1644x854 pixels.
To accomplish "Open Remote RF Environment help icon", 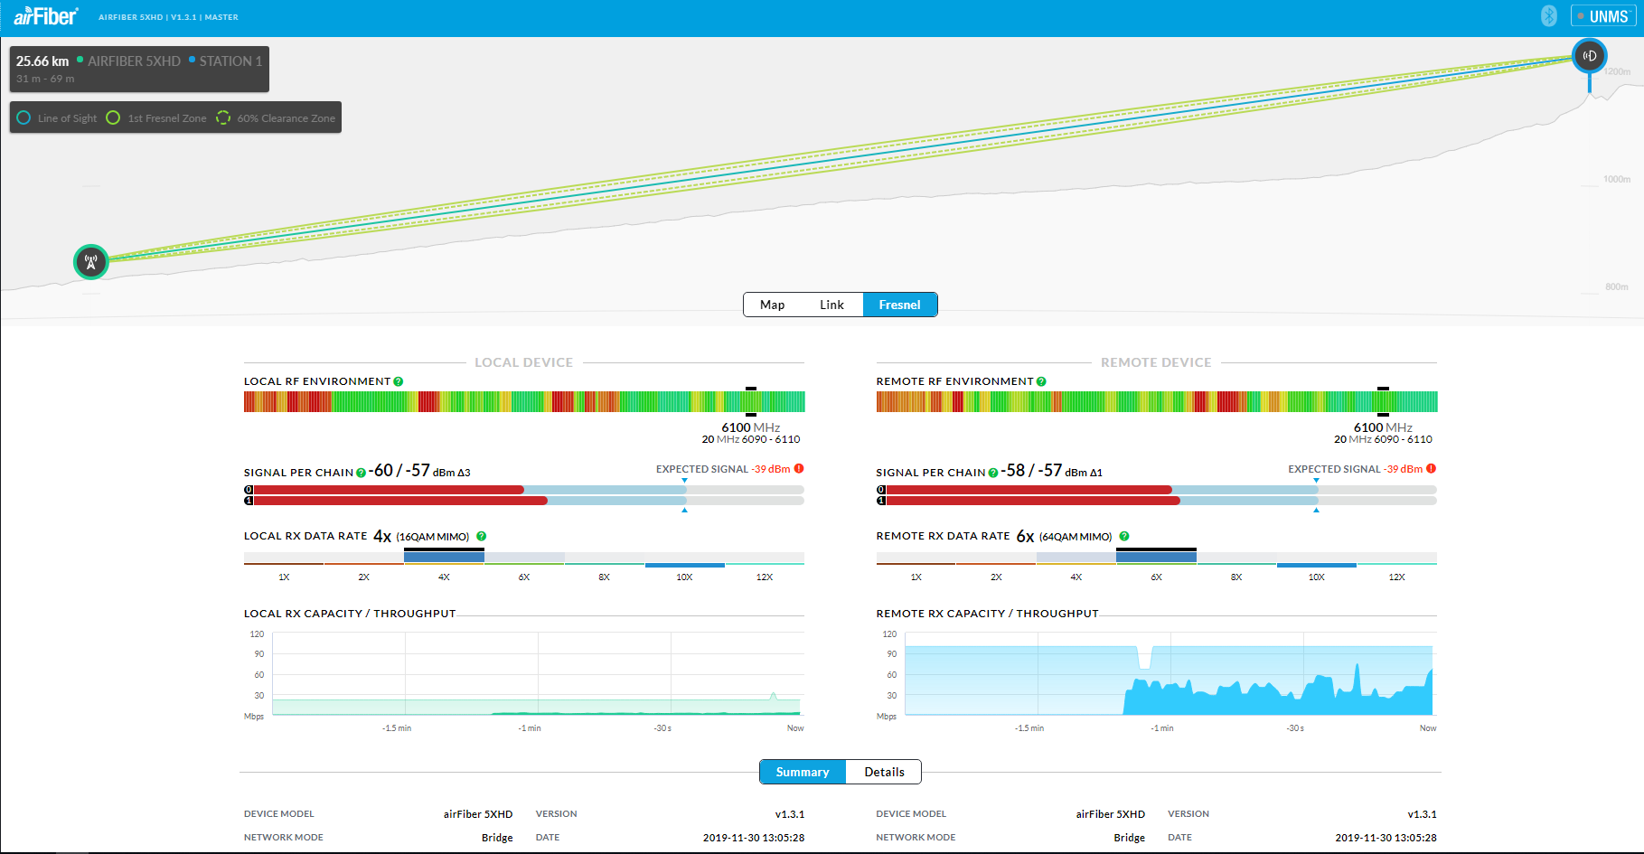I will click(x=1041, y=381).
